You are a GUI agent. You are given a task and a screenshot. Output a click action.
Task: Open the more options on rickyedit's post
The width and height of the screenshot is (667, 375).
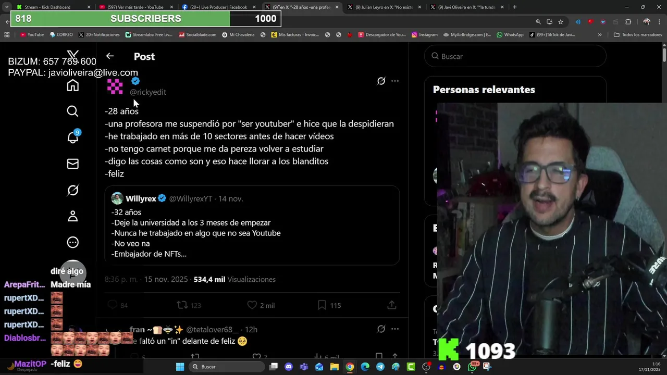[395, 81]
